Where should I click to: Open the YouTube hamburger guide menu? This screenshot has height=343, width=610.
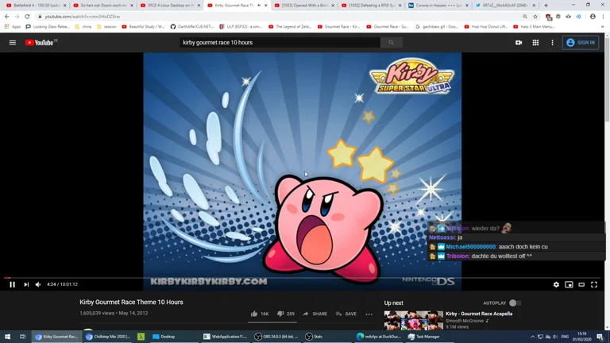[x=13, y=42]
